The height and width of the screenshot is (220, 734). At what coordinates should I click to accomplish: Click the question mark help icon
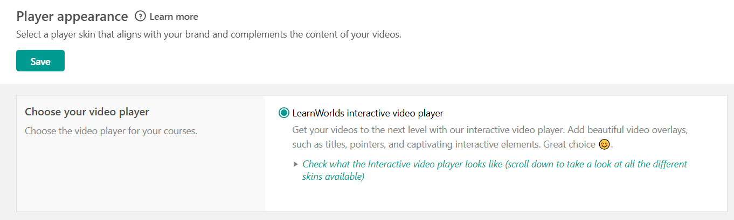(140, 16)
